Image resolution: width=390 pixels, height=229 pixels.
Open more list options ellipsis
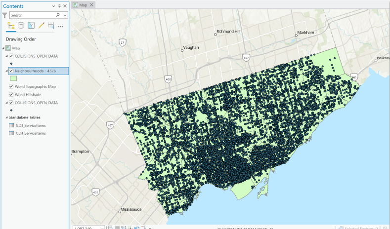[x=61, y=26]
